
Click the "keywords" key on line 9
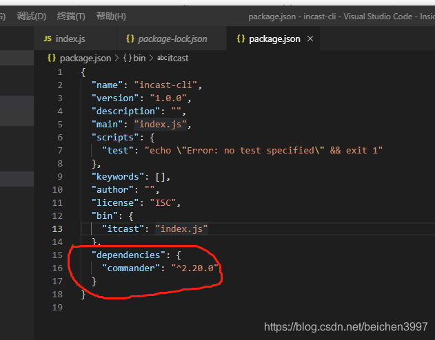coord(118,177)
